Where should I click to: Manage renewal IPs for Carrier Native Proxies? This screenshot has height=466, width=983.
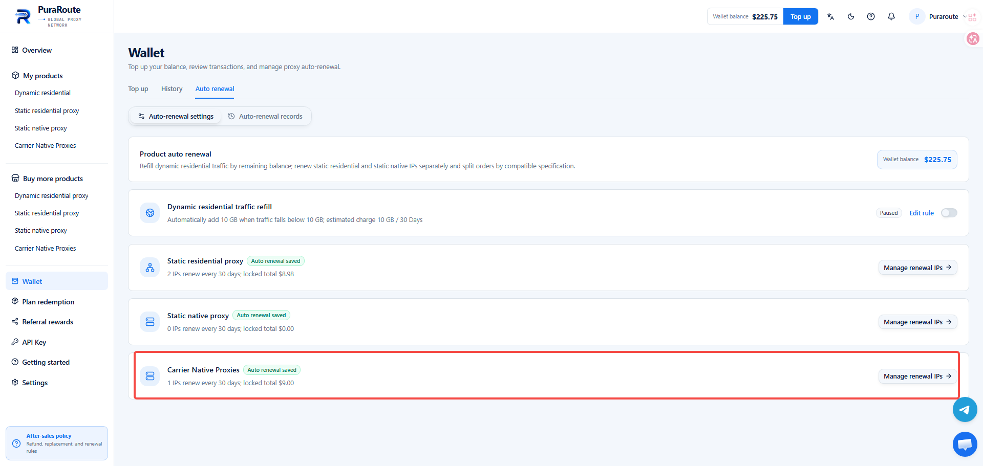[917, 376]
